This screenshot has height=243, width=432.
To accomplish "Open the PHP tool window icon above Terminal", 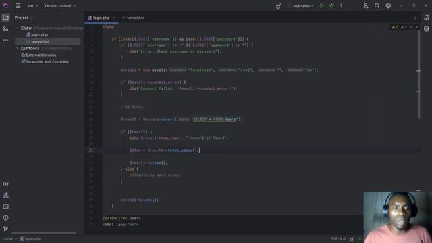I will click(x=5, y=195).
